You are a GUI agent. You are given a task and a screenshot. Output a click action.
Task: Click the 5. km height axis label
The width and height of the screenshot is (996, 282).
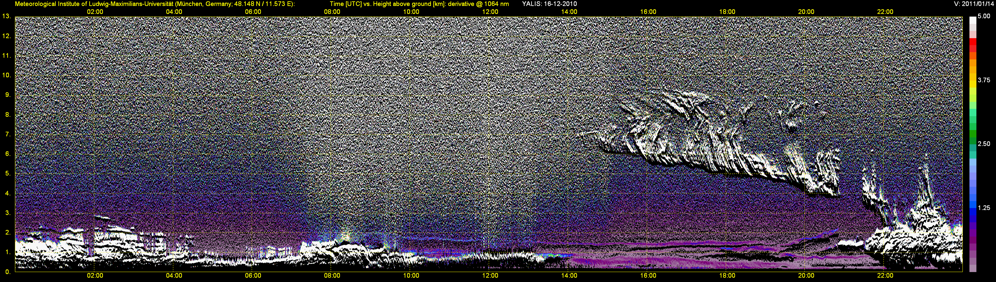[x=8, y=174]
